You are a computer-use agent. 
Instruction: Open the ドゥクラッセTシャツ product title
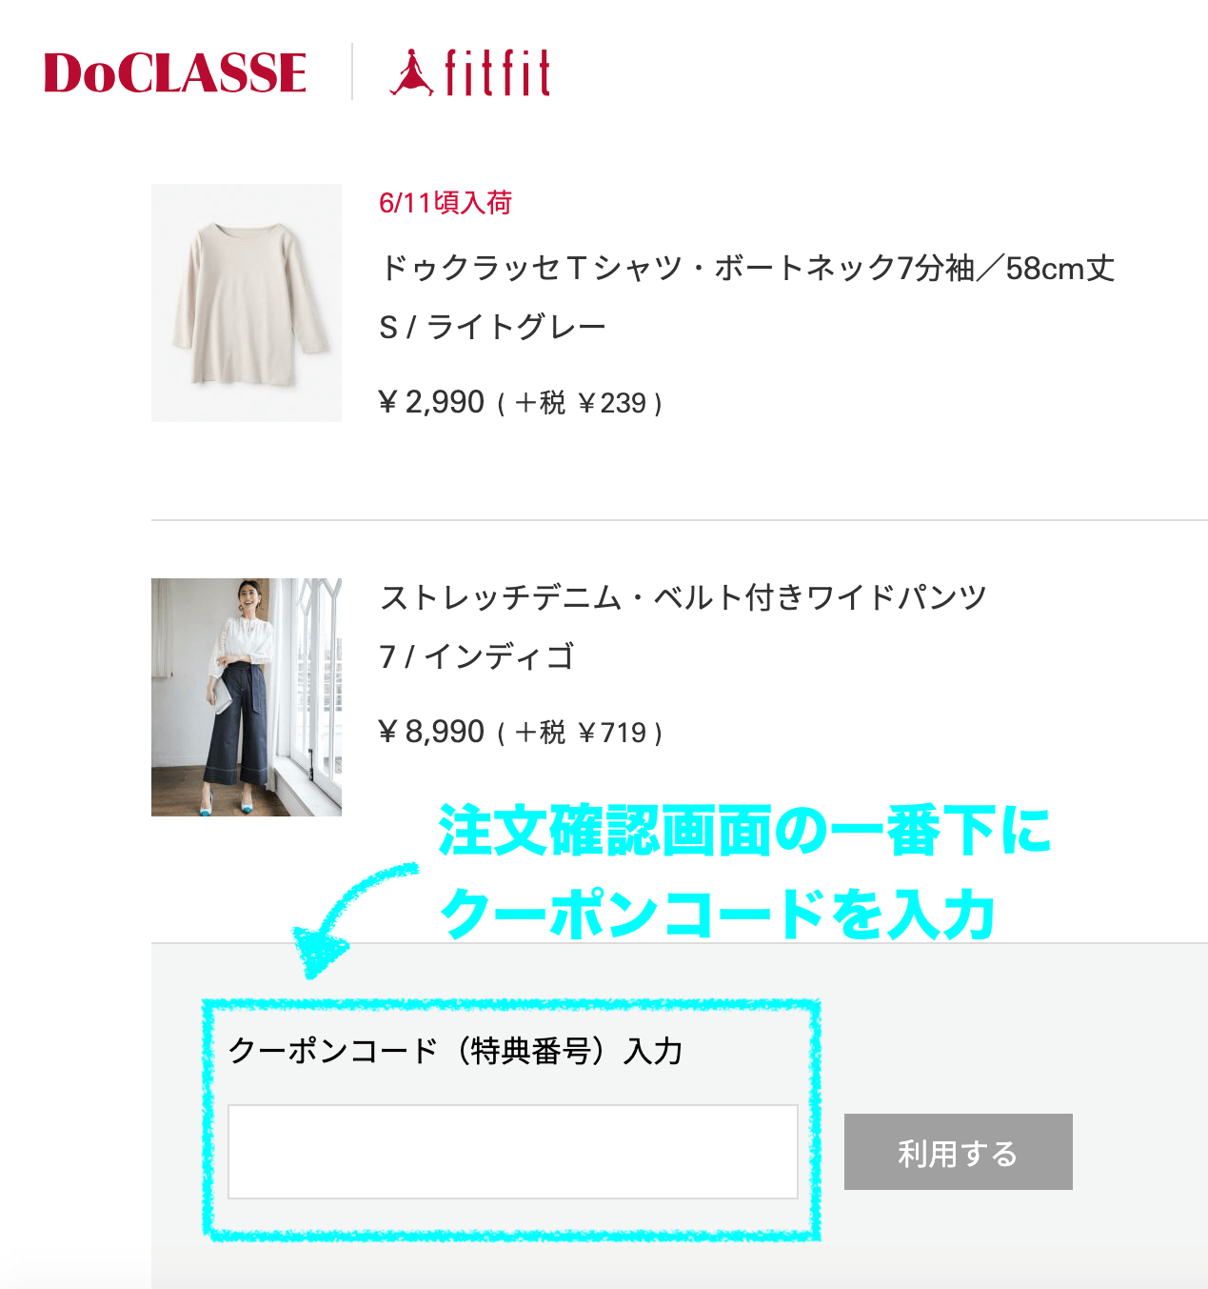coord(747,268)
